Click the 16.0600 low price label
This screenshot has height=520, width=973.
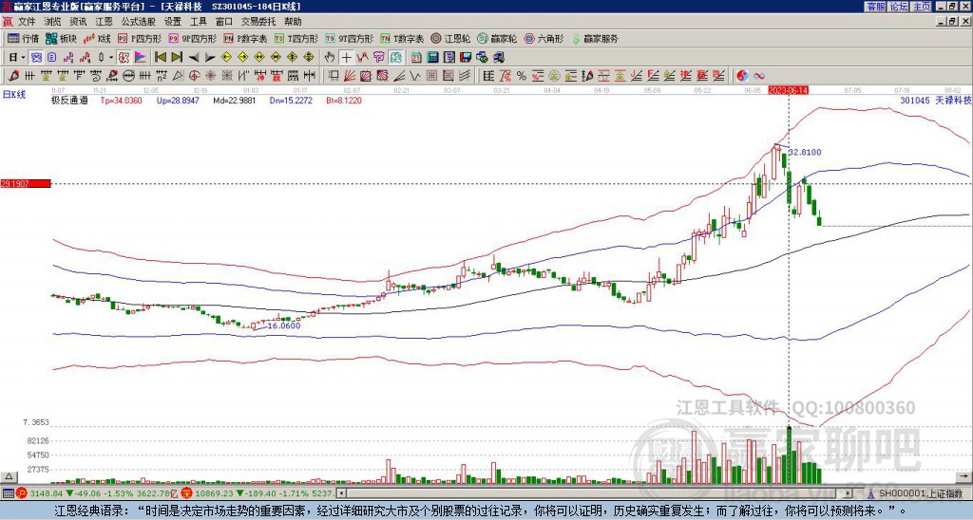tap(284, 326)
